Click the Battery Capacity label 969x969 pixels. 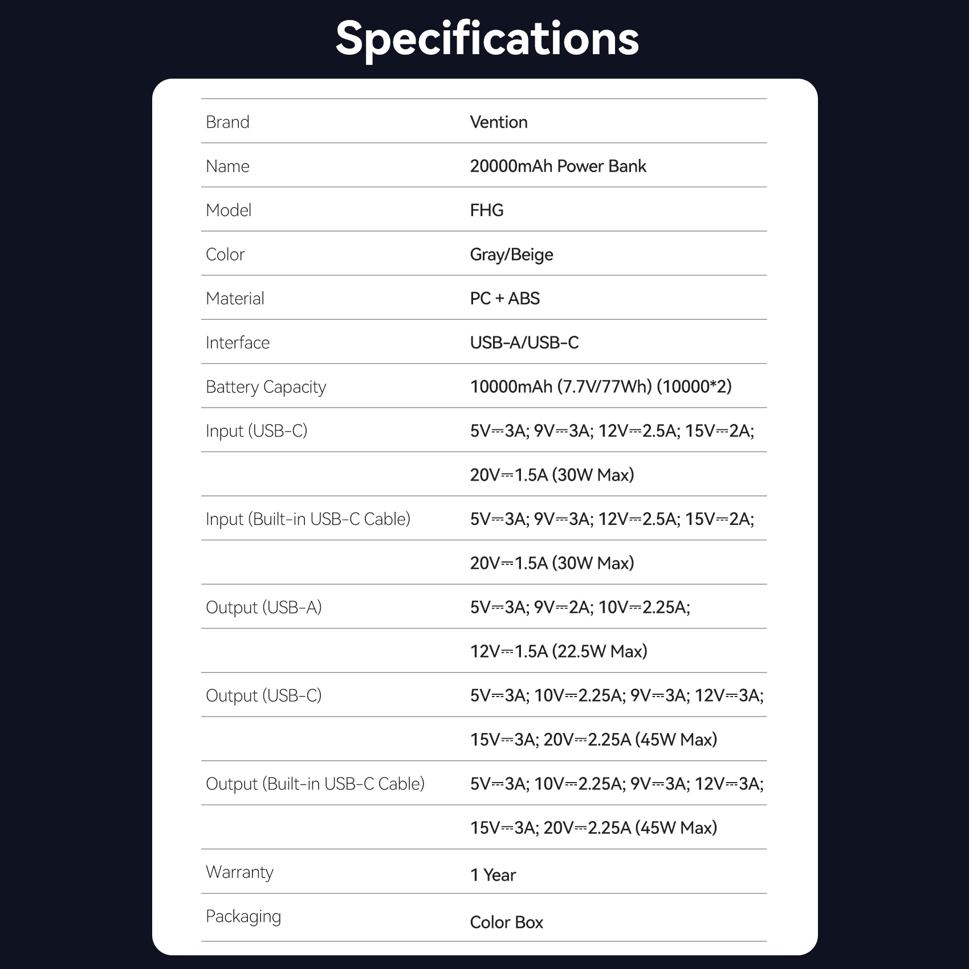coord(266,387)
